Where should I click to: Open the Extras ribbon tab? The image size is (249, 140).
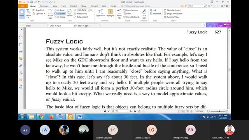coord(113,6)
